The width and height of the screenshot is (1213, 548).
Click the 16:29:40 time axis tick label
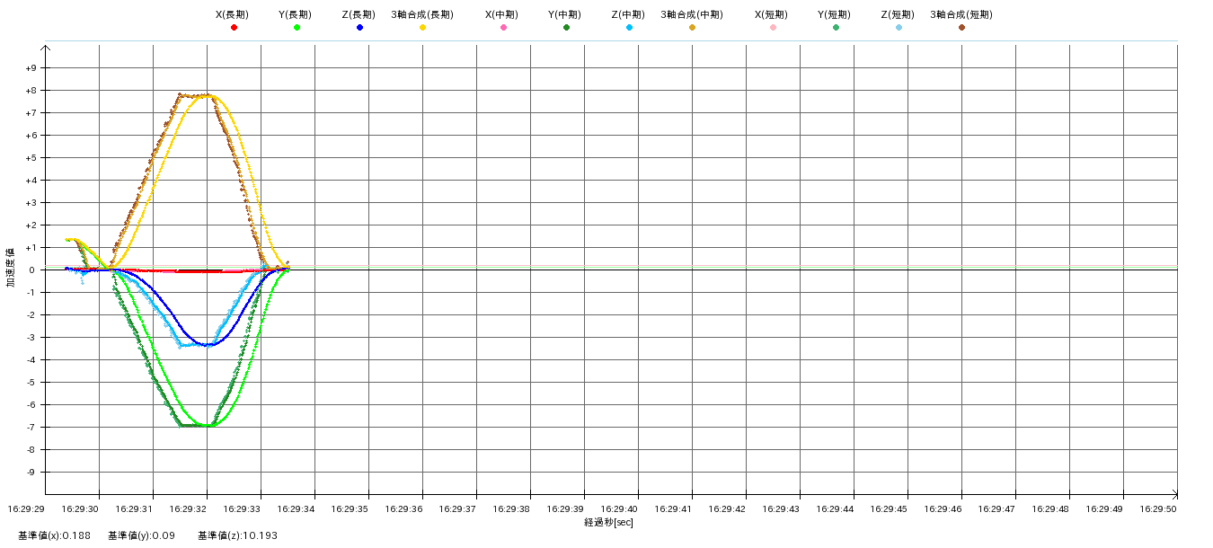point(637,508)
